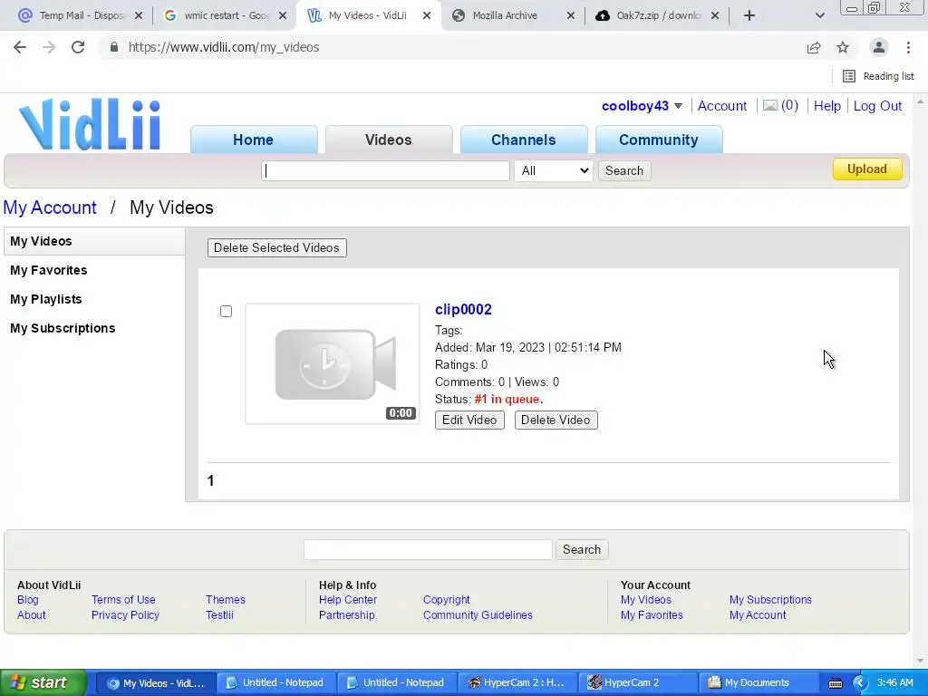Click the Delete Video button
928x696 pixels.
(x=556, y=420)
